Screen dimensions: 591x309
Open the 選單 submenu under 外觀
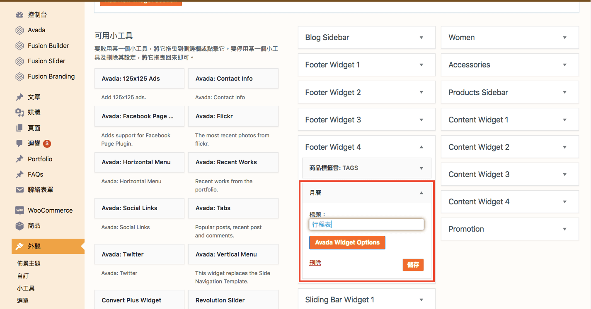click(23, 301)
